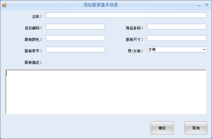The height and width of the screenshot is (139, 212).
Task: Click into the 服装颜色 field
Action: (75, 38)
